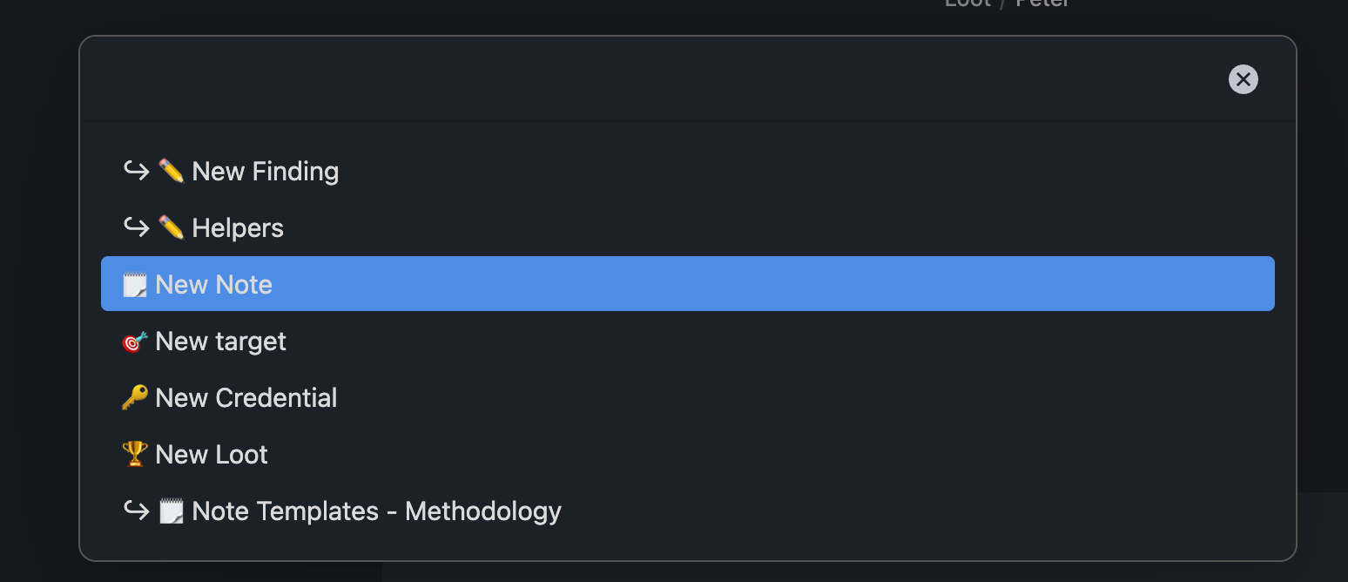Click the notepad icon beside New Note
Screen dimensions: 1348x582
pyautogui.click(x=134, y=285)
